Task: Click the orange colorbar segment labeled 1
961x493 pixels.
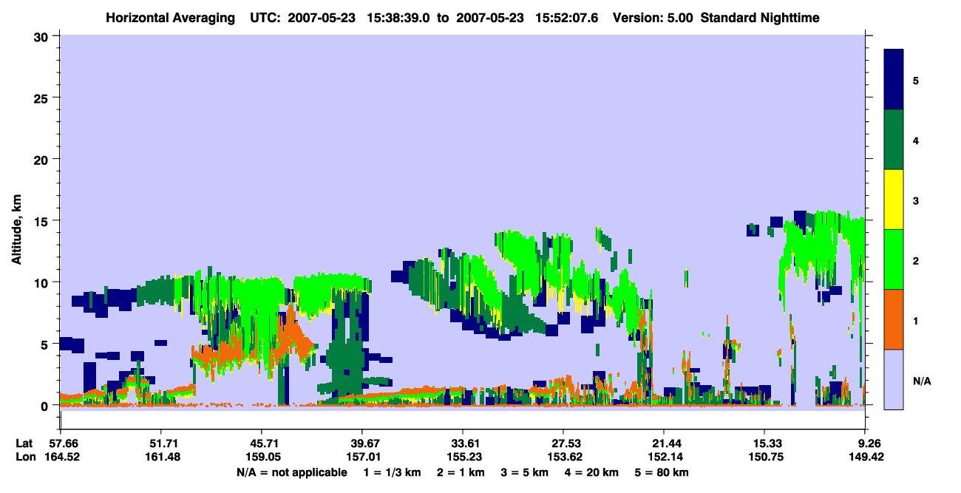Action: tap(894, 319)
